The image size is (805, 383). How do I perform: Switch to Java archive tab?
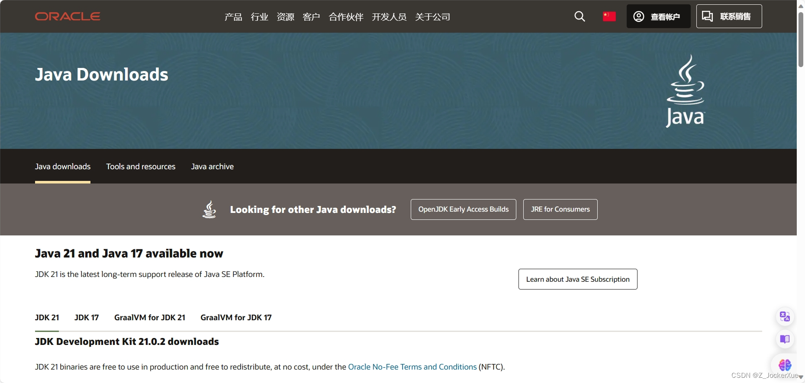[x=213, y=167]
